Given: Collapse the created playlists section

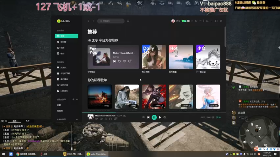Looking at the screenshot, I should pyautogui.click(x=77, y=99).
